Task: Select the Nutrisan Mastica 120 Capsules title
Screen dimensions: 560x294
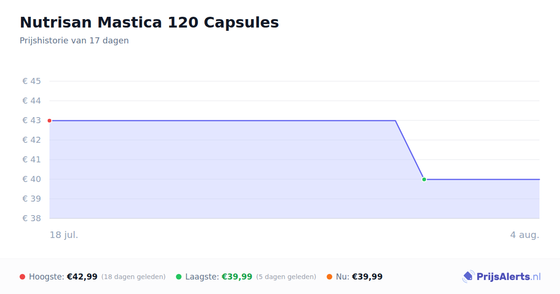Action: 149,22
